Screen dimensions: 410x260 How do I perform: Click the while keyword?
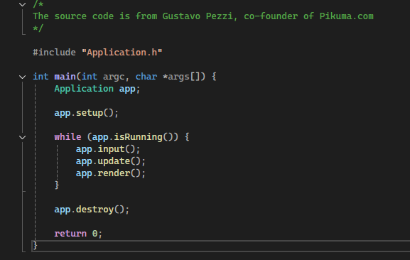tap(68, 137)
